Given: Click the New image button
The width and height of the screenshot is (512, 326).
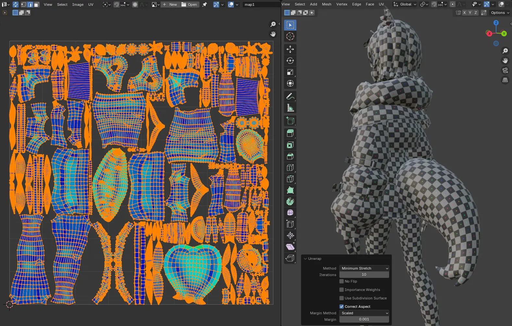Looking at the screenshot, I should click(170, 5).
